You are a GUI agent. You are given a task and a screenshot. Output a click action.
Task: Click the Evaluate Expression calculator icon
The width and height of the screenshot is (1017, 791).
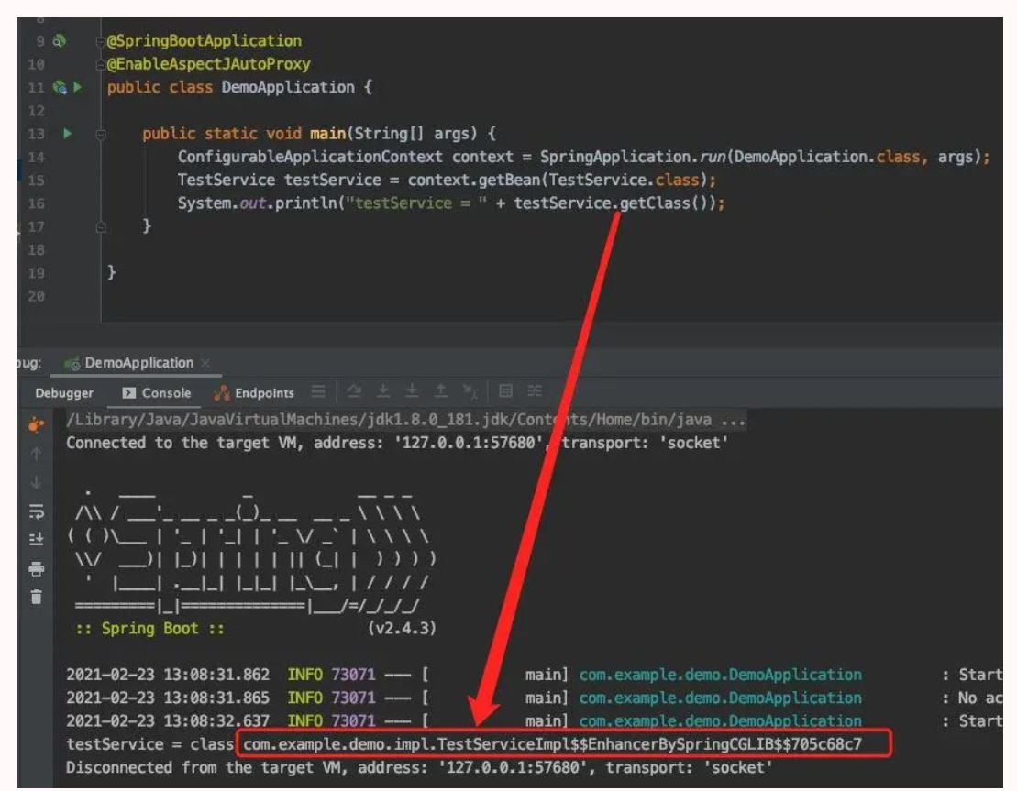(x=506, y=390)
